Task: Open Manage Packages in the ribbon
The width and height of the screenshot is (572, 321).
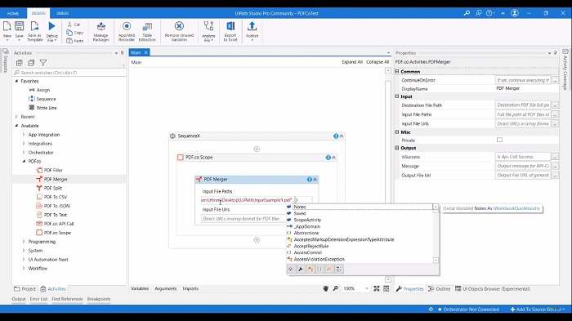Action: pyautogui.click(x=101, y=32)
